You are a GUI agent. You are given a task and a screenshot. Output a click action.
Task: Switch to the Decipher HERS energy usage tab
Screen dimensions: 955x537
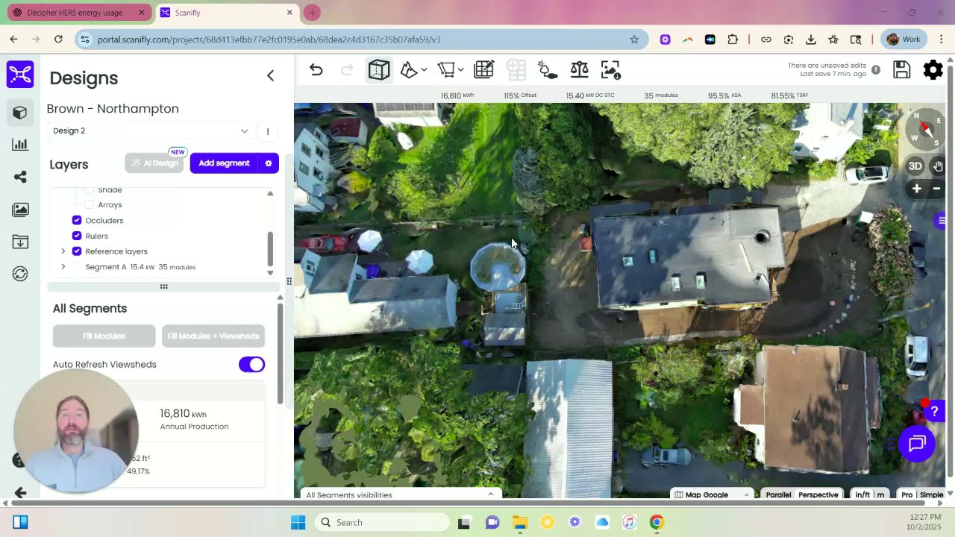click(78, 13)
